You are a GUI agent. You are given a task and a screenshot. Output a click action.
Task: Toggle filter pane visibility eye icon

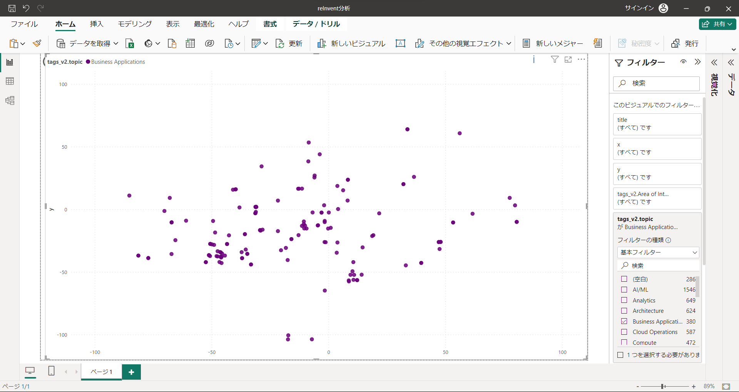pos(683,62)
